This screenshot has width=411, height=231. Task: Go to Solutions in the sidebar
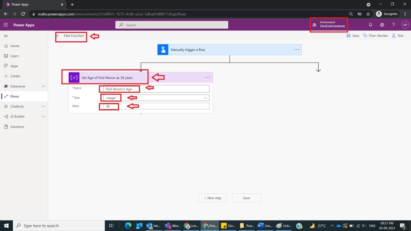[x=17, y=127]
